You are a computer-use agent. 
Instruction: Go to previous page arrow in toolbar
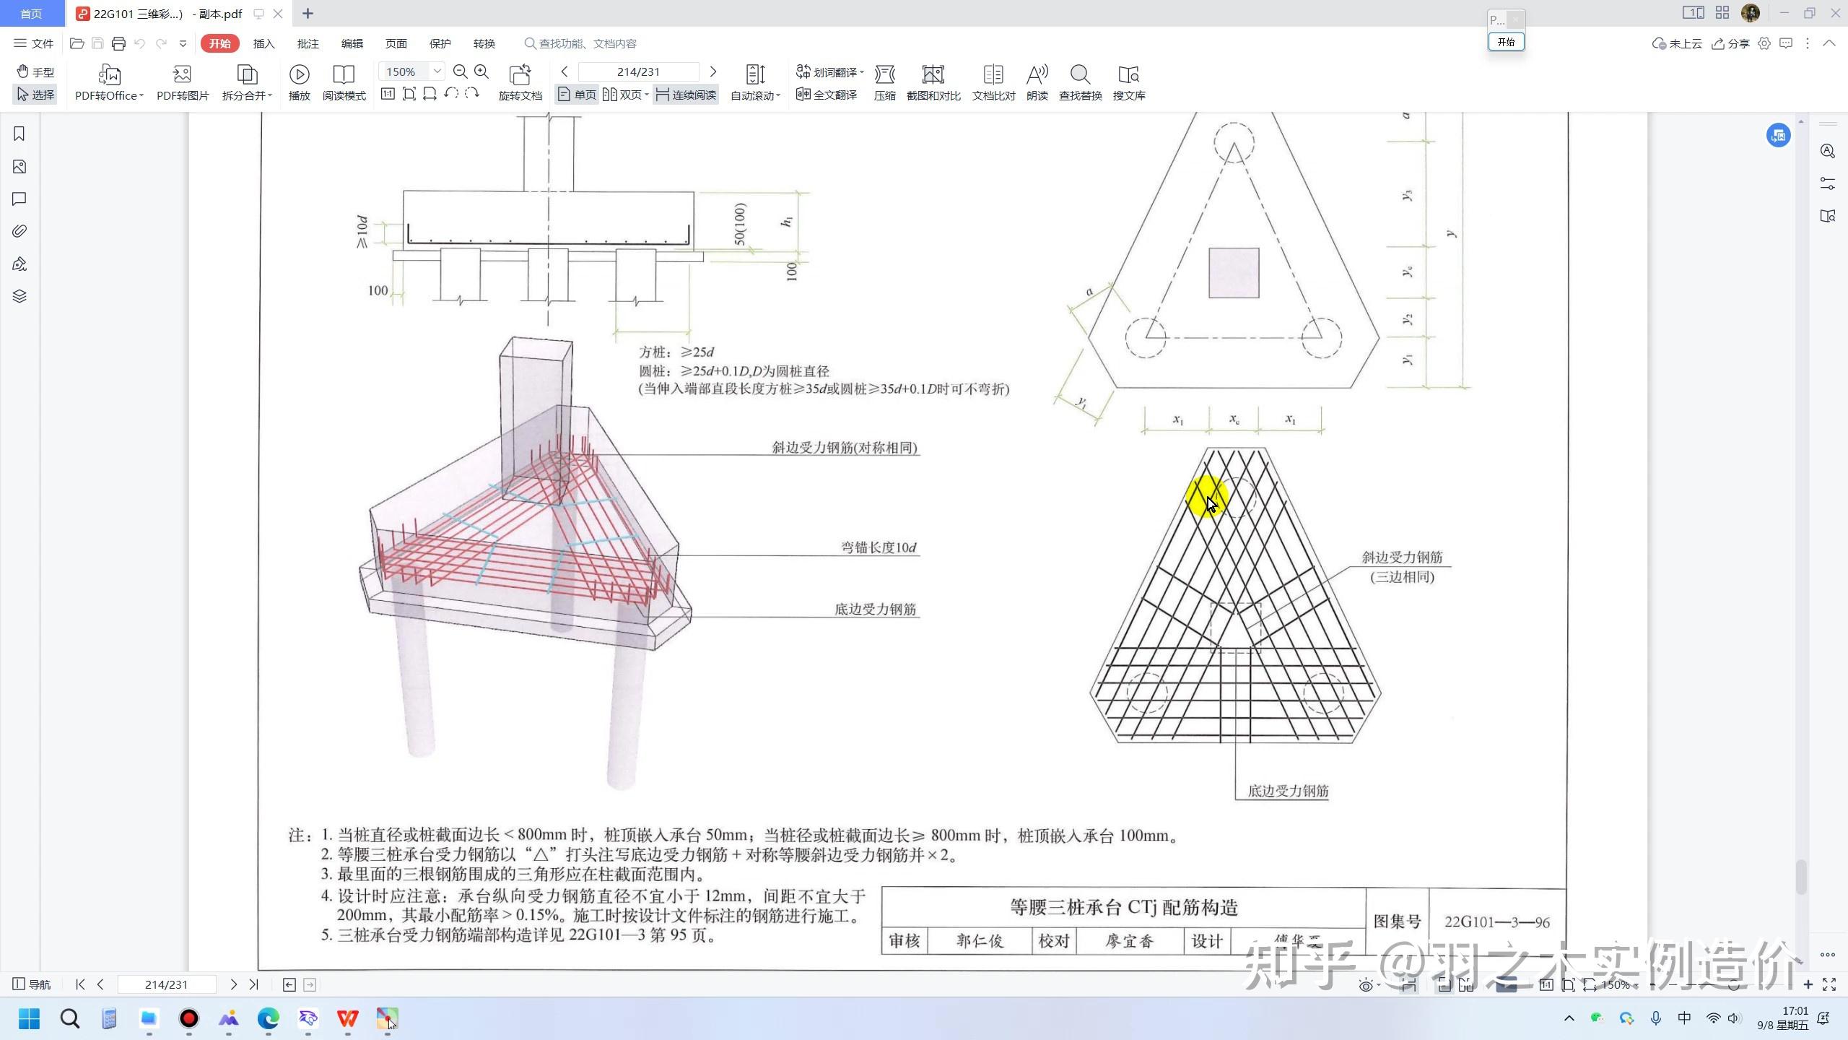(565, 71)
